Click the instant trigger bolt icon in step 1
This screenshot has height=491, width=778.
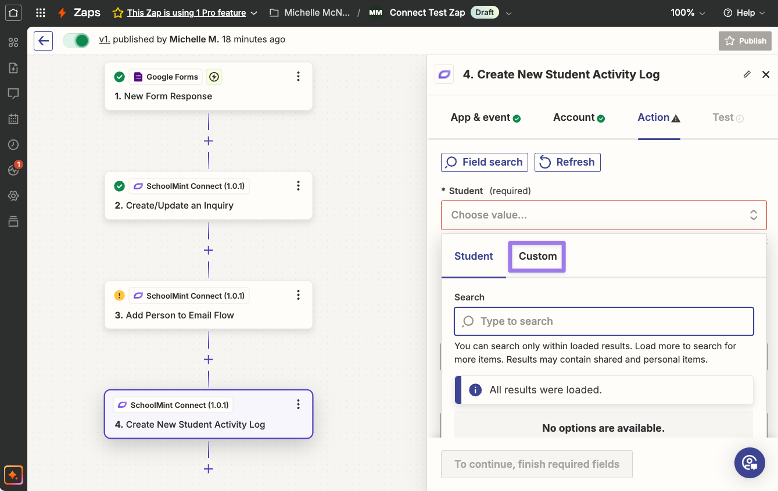tap(214, 77)
